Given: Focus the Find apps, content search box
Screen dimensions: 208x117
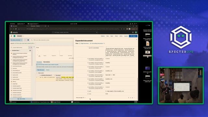Looking at the screenshot, I should (75, 32).
